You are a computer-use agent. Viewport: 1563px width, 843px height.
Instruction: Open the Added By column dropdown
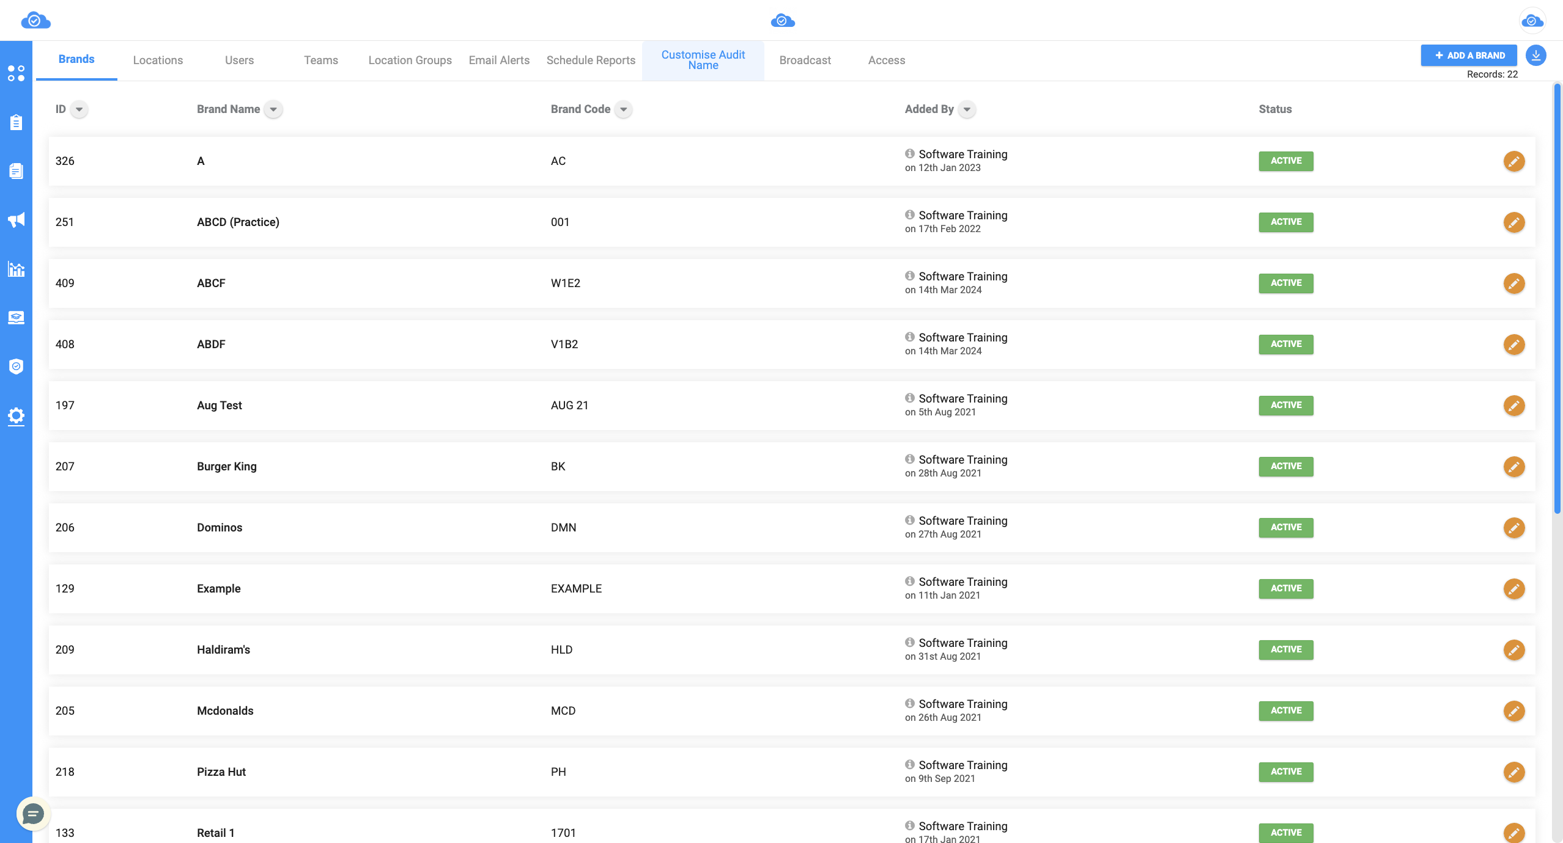(x=967, y=109)
